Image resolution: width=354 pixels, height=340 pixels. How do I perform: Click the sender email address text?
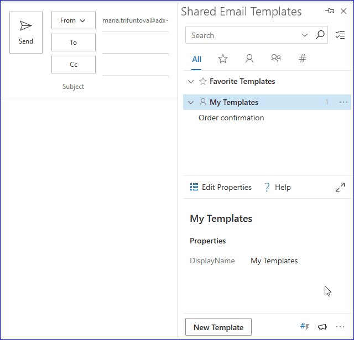136,20
